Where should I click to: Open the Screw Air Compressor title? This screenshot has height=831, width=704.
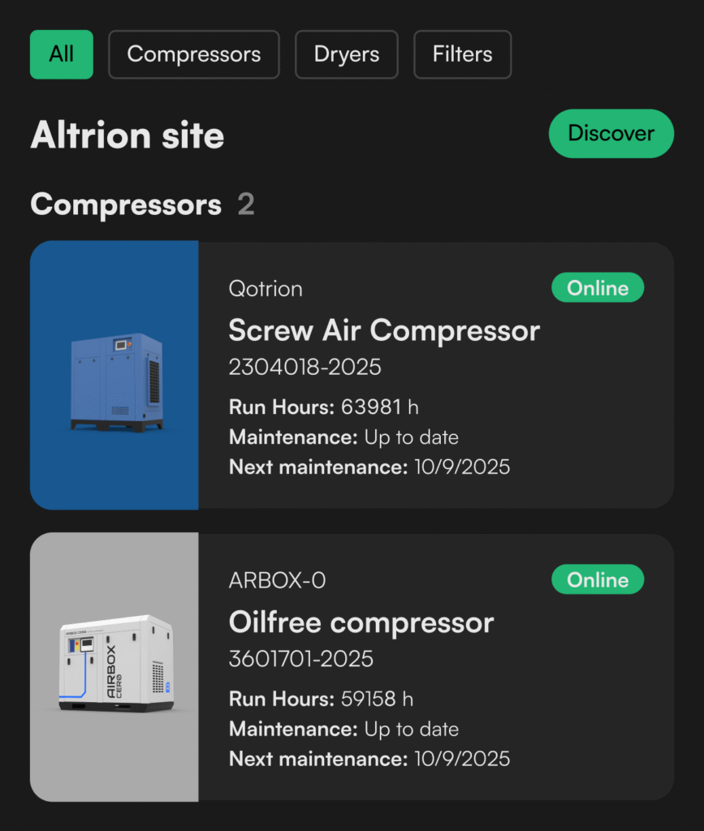pyautogui.click(x=384, y=331)
